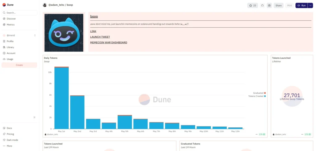Click the Share button
The image size is (316, 151).
[x=279, y=6]
